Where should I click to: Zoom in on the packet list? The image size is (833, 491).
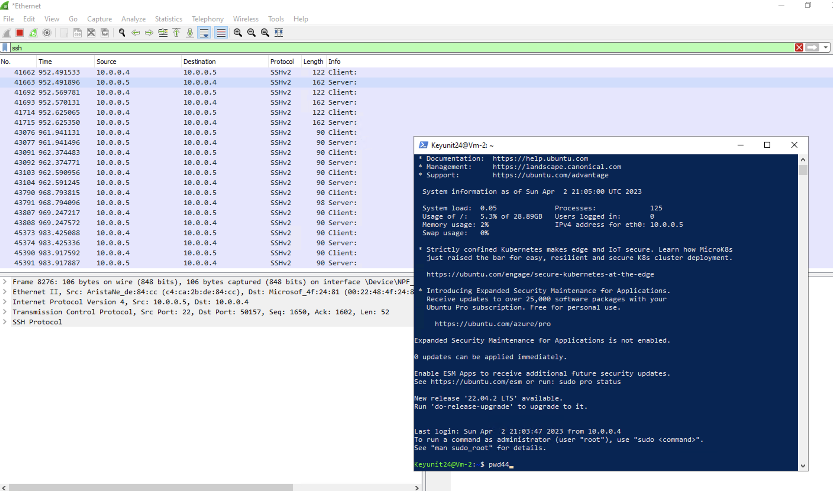point(238,33)
